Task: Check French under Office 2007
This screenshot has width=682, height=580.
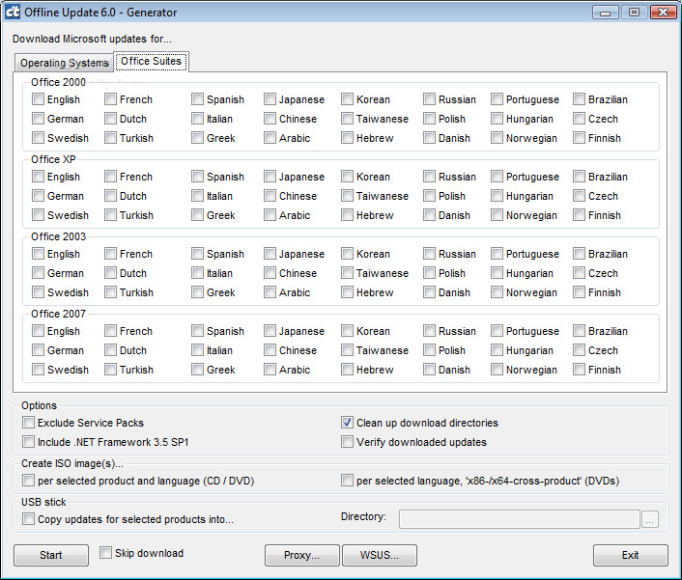Action: (x=110, y=331)
